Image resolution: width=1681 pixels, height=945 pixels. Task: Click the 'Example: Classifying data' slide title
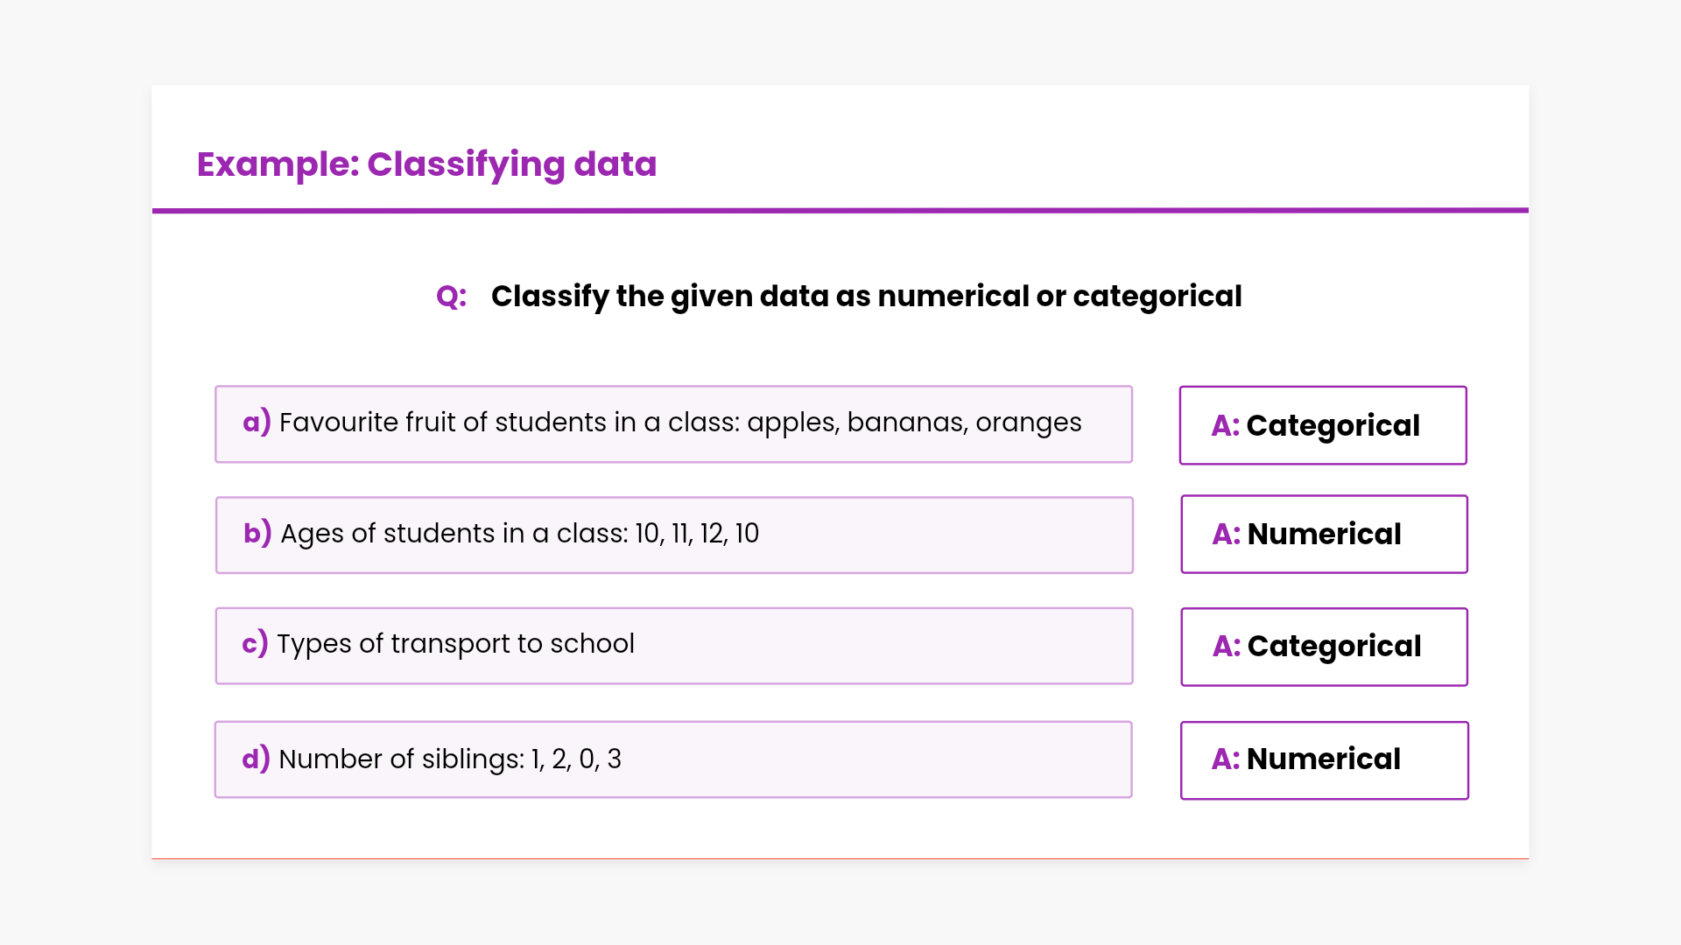click(x=426, y=164)
